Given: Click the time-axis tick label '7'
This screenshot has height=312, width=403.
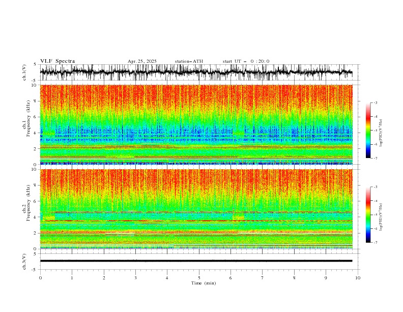Looking at the screenshot, I should click(x=263, y=278).
